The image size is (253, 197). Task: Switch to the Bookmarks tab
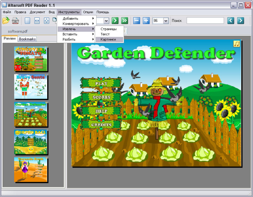27,39
